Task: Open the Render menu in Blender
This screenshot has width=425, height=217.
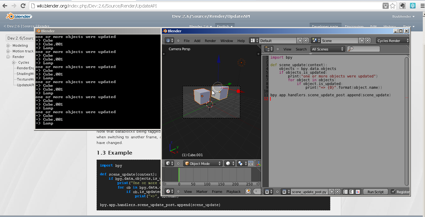Action: [210, 41]
